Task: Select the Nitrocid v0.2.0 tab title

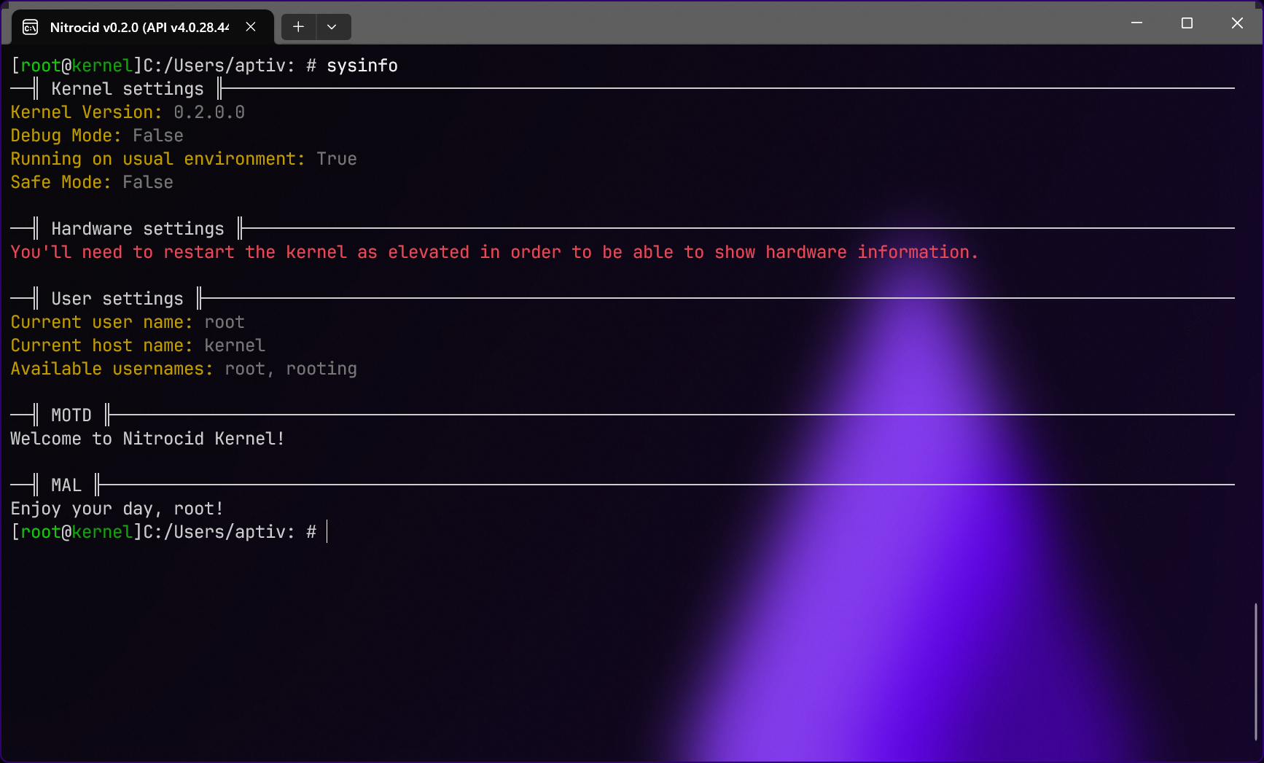Action: pos(139,28)
